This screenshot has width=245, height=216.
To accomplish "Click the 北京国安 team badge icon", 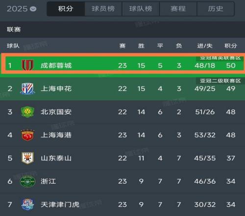I will [x=27, y=112].
